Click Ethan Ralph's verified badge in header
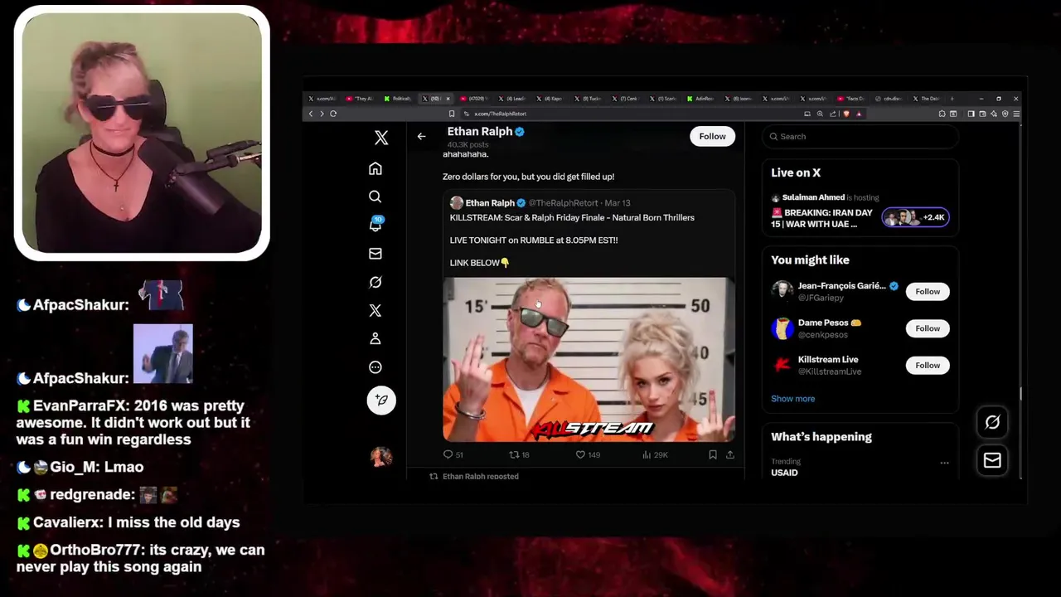Screen dimensions: 1061x597 (520, 132)
